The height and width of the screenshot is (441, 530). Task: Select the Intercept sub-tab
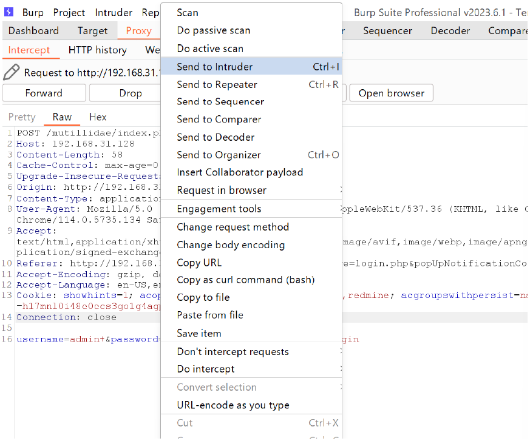click(29, 50)
